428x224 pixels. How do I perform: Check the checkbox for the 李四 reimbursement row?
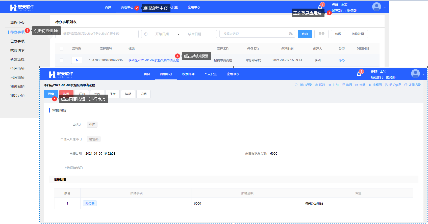point(62,60)
